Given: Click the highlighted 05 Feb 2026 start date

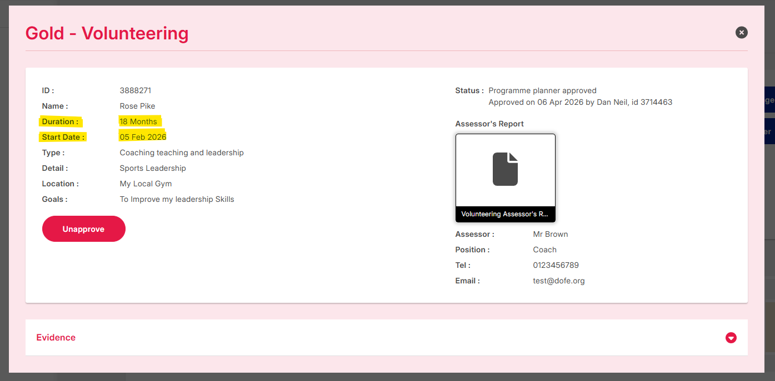Looking at the screenshot, I should click(x=143, y=137).
